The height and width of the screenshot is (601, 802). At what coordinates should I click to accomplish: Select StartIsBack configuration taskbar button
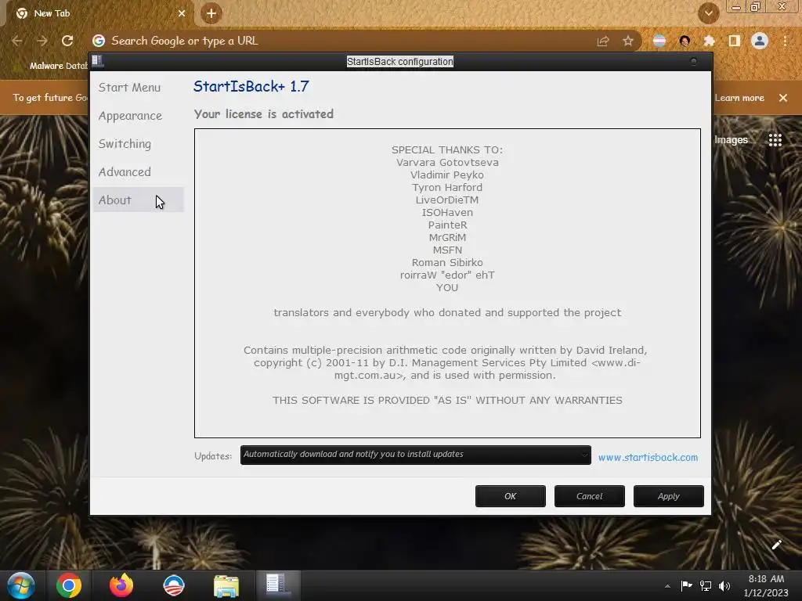click(x=277, y=585)
